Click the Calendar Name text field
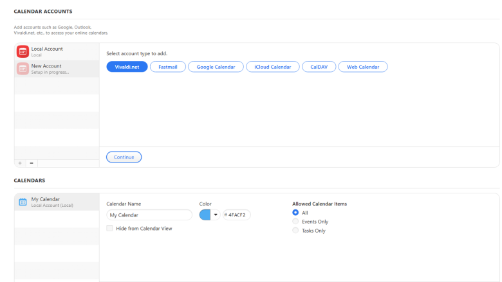The height and width of the screenshot is (282, 502). tap(149, 215)
